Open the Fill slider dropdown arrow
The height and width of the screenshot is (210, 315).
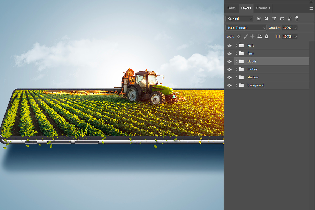[x=296, y=36]
